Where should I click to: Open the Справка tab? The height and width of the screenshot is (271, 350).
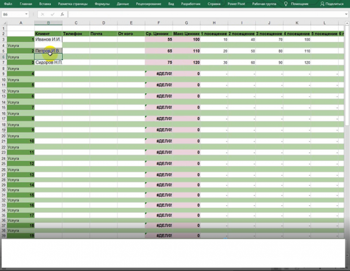pos(214,4)
